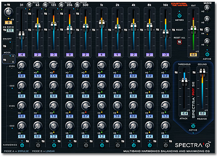Toggle harmonics power for the 4k band

coord(134,145)
